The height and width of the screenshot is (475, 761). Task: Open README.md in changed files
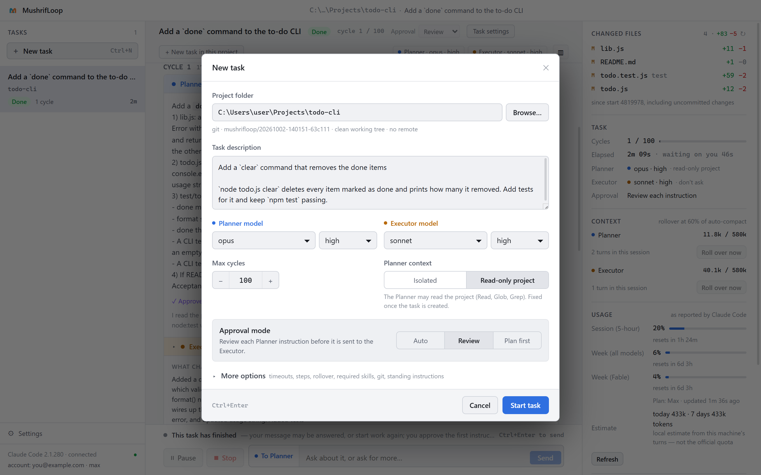tap(669, 62)
